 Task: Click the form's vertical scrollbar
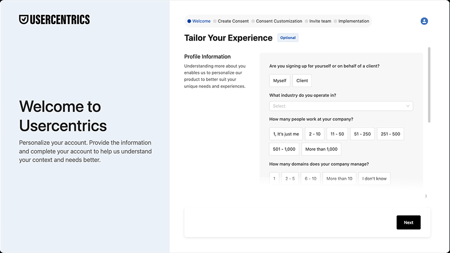(x=429, y=85)
